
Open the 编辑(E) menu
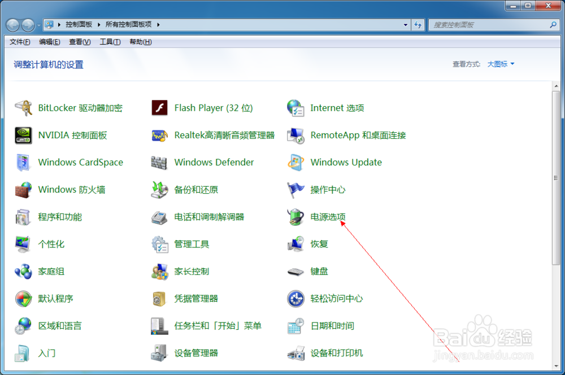click(50, 42)
